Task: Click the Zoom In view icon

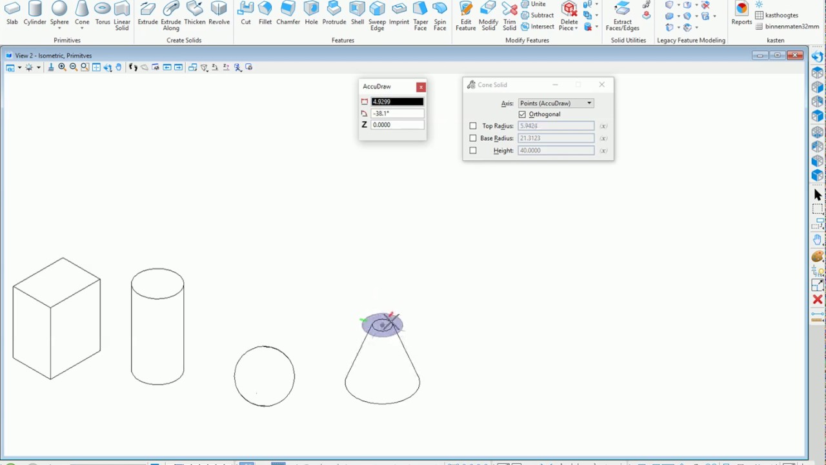Action: 62,67
